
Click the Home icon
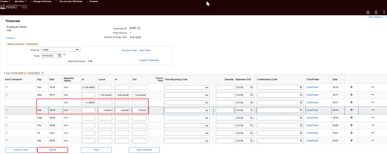point(368,12)
